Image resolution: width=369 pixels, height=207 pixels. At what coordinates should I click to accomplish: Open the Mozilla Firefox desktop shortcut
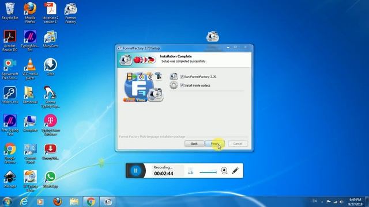[x=30, y=13]
